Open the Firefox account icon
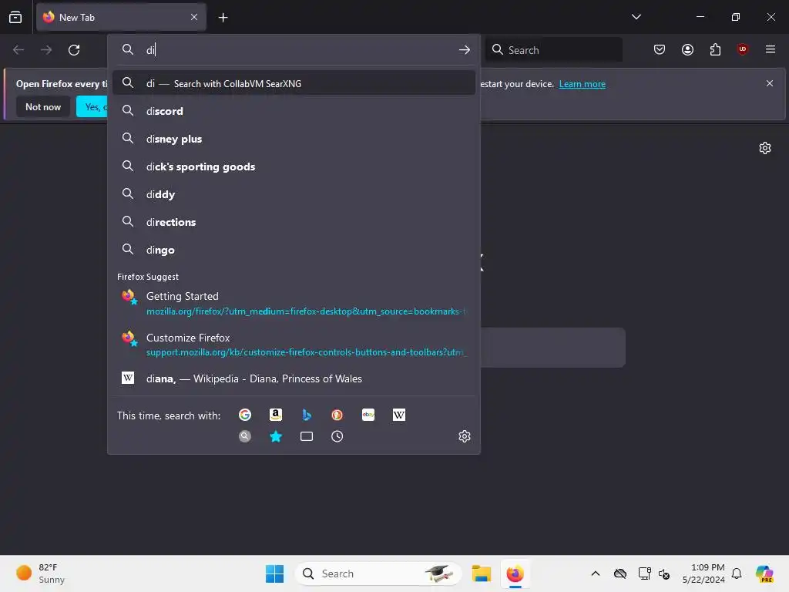Image resolution: width=789 pixels, height=592 pixels. click(687, 49)
